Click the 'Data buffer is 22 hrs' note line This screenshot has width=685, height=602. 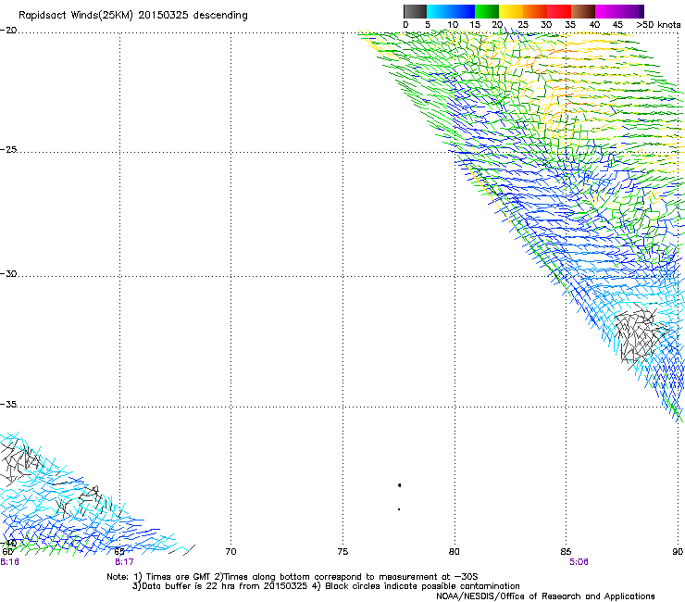(327, 586)
